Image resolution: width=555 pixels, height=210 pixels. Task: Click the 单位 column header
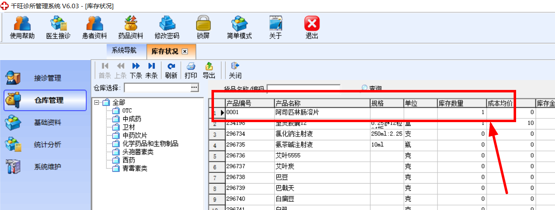(x=420, y=103)
